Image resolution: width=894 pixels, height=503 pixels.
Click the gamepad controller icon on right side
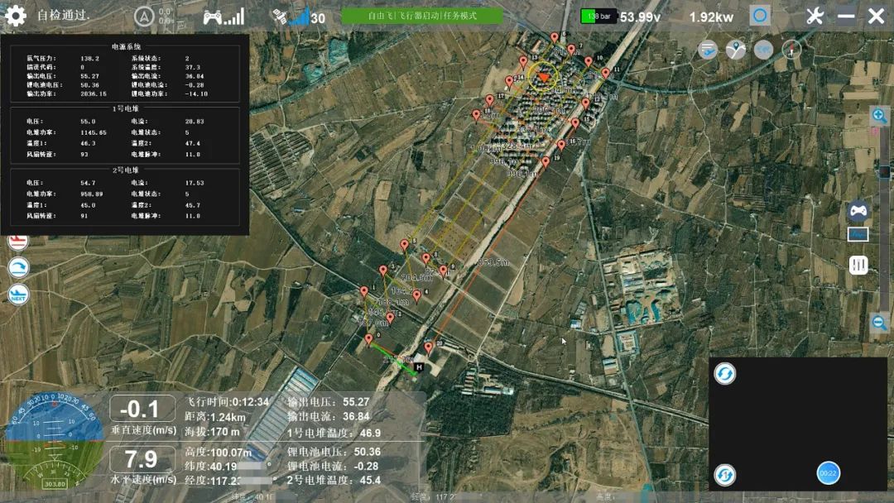coord(859,210)
